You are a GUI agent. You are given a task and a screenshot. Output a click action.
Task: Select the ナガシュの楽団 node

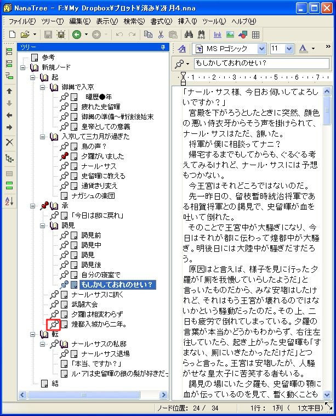93,196
